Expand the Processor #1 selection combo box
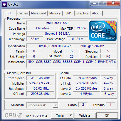Screen dimensions: 121x121 point(42,105)
